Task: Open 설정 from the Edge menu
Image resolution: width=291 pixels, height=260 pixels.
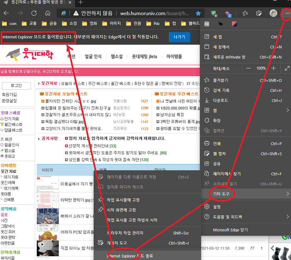Action: pyautogui.click(x=246, y=207)
